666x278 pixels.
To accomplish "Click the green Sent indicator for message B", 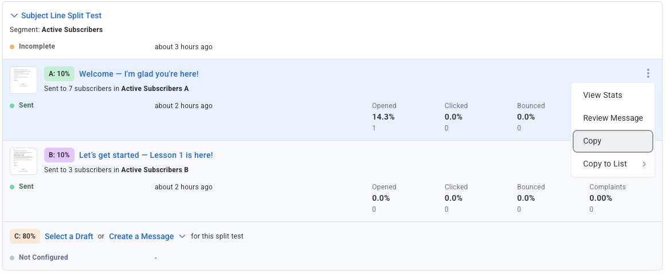I will pyautogui.click(x=12, y=187).
